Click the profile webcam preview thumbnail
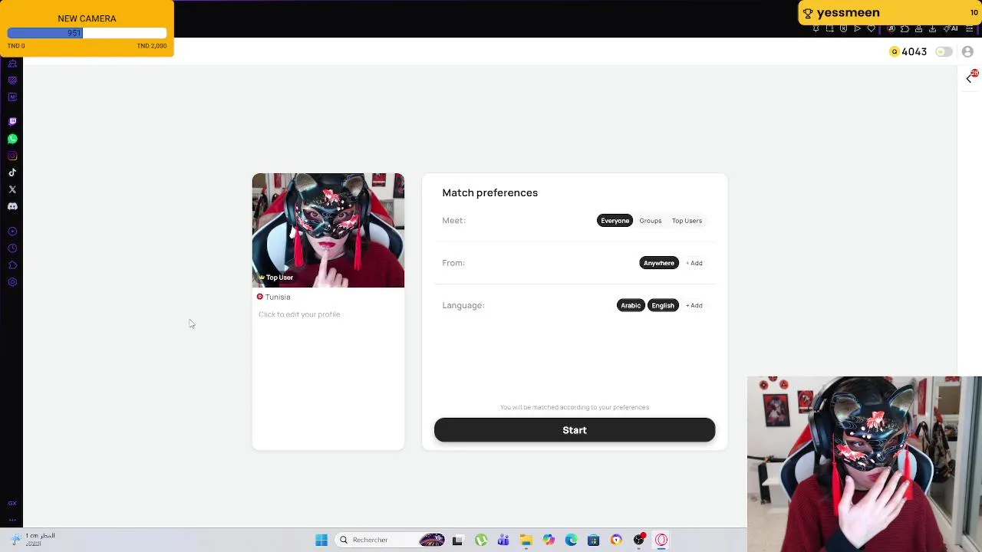This screenshot has width=982, height=552. point(328,230)
